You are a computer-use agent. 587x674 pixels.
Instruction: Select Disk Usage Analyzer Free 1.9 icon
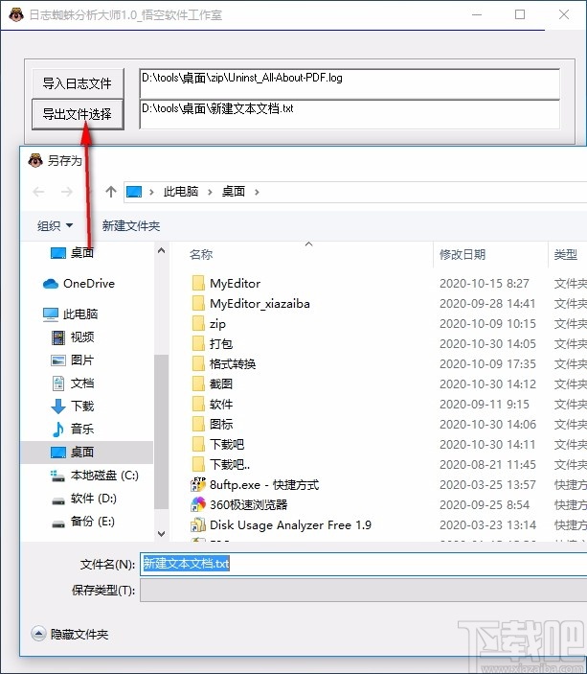tap(198, 524)
